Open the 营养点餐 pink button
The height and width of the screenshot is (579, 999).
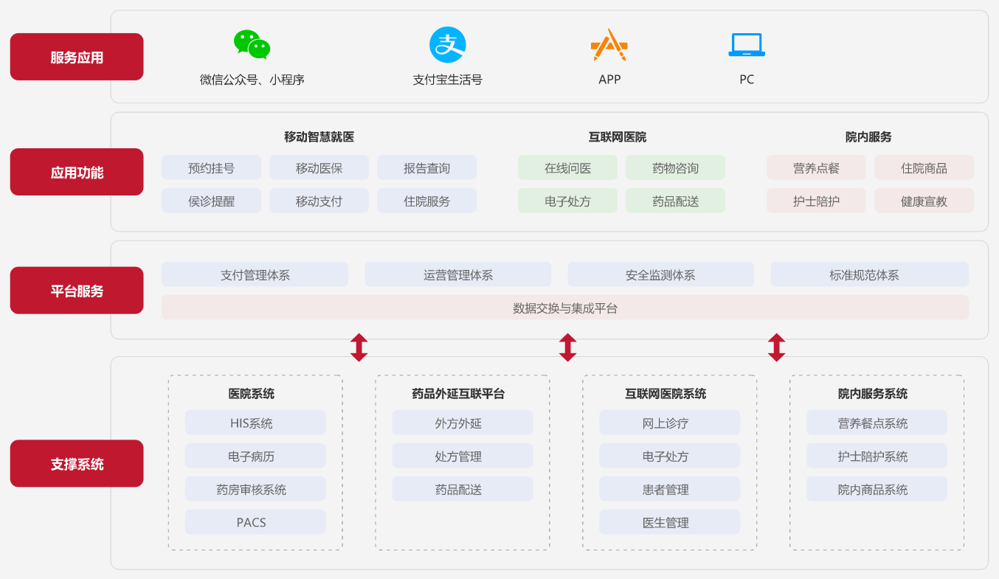pyautogui.click(x=816, y=168)
